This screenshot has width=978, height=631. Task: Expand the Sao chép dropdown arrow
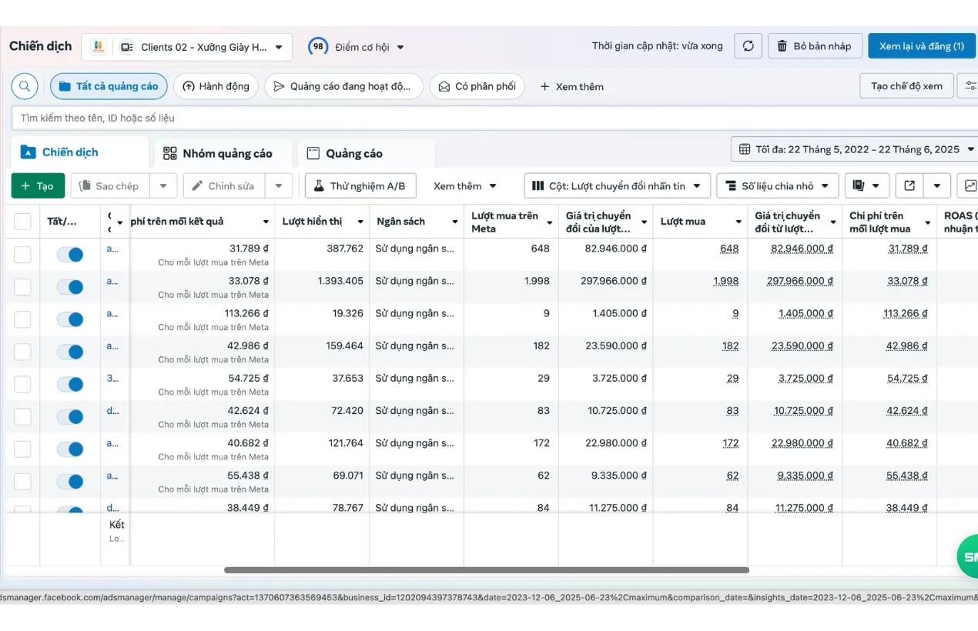tap(163, 185)
